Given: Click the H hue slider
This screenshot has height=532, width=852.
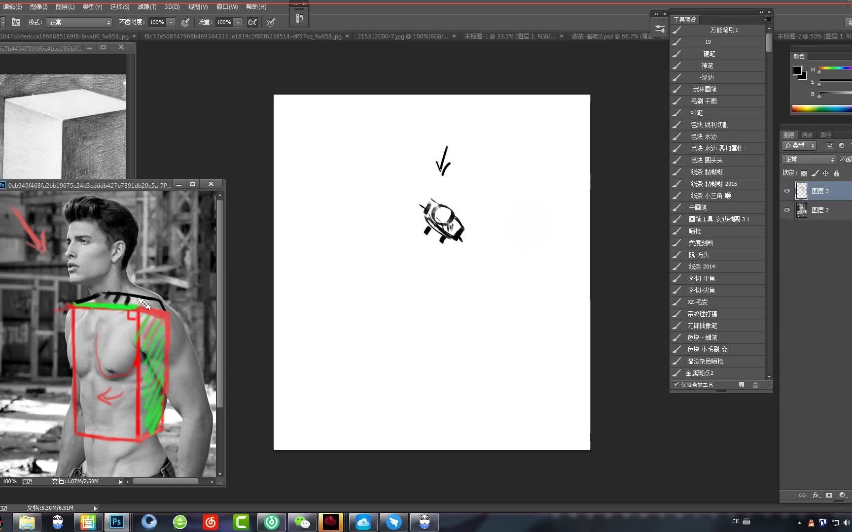Looking at the screenshot, I should 835,68.
